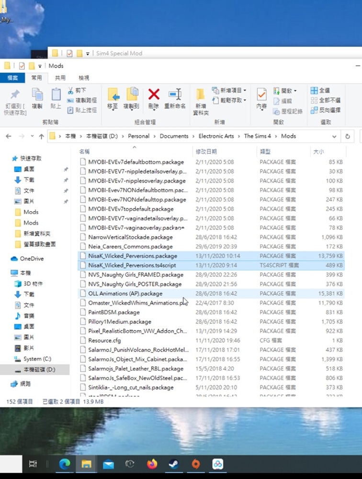Click the Cut scissors icon

coord(70,91)
